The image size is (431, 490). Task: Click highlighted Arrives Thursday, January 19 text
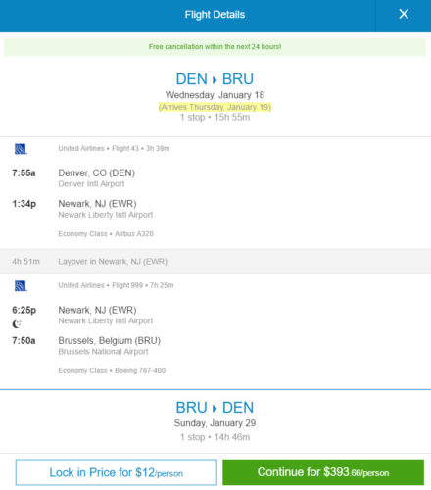pyautogui.click(x=215, y=107)
